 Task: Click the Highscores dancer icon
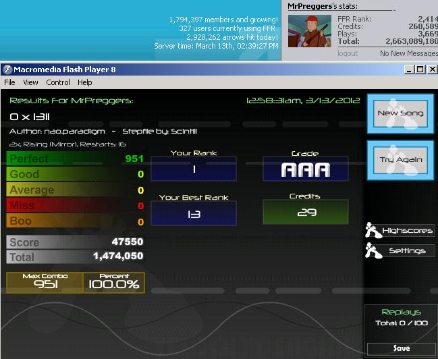tap(373, 230)
